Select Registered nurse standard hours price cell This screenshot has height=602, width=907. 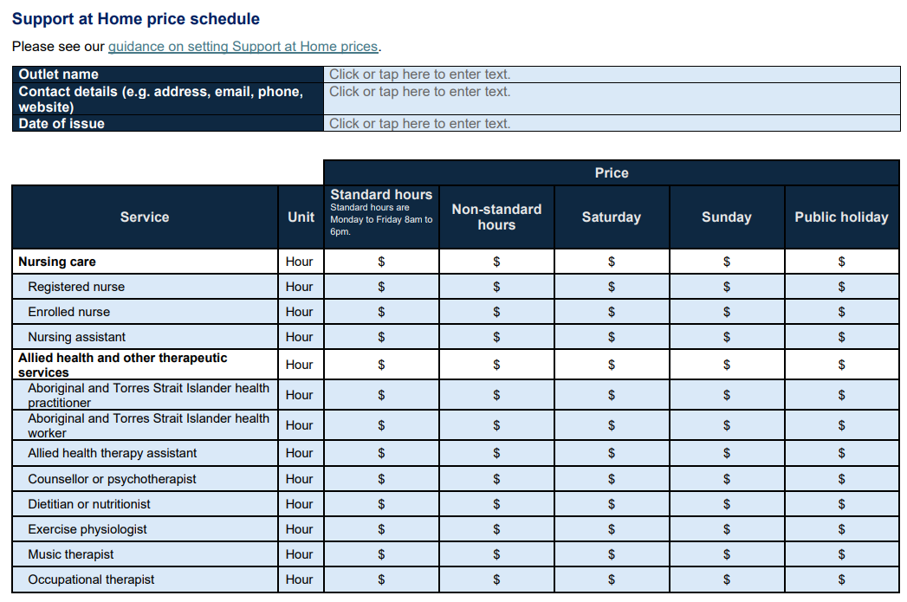pyautogui.click(x=381, y=287)
